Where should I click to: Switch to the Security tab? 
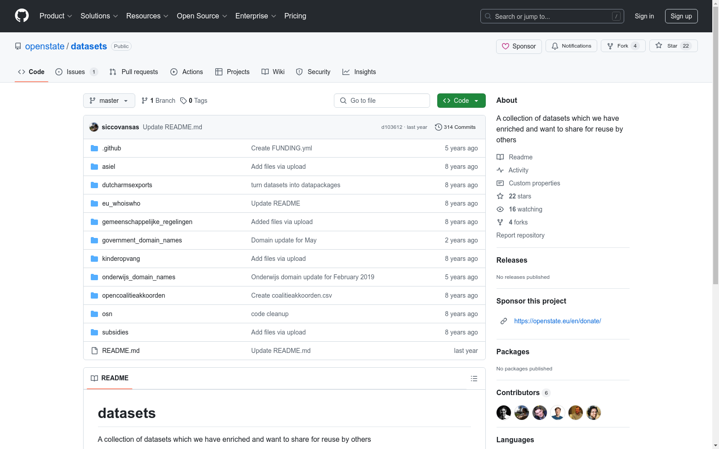pyautogui.click(x=313, y=72)
